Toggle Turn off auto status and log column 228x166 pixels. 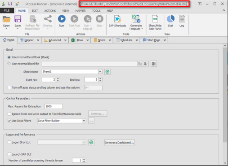pyautogui.click(x=9, y=87)
